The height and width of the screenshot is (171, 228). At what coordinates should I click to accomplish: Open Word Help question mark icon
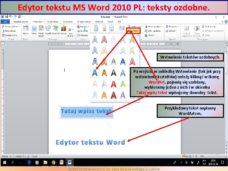[x=226, y=22]
